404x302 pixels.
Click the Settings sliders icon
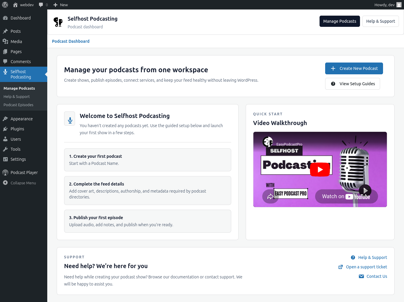5,159
